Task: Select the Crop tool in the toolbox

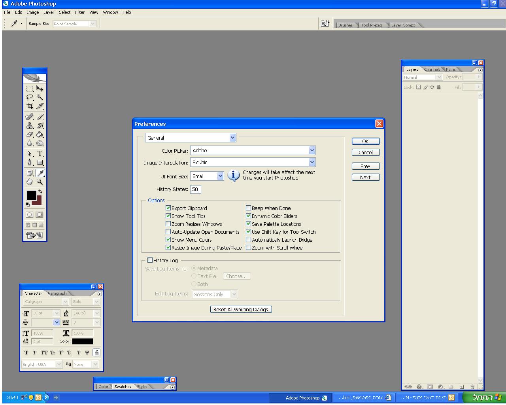Action: (30, 106)
